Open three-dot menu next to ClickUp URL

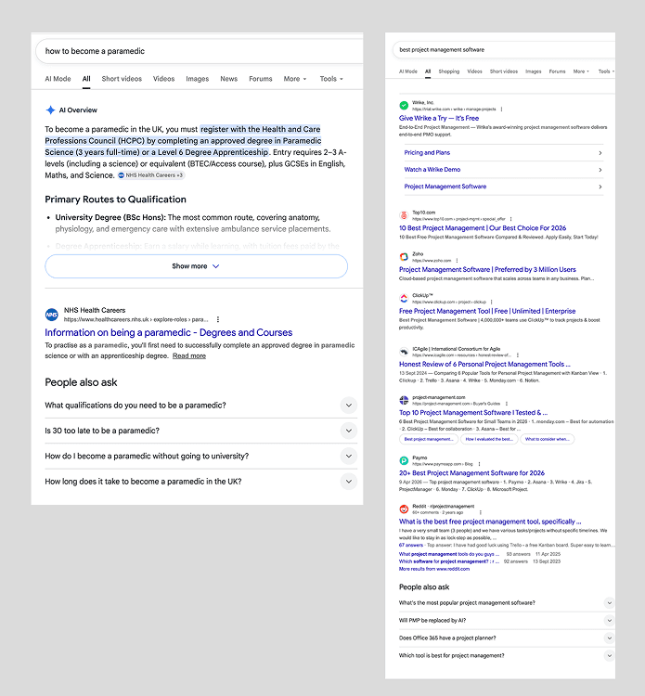click(492, 302)
